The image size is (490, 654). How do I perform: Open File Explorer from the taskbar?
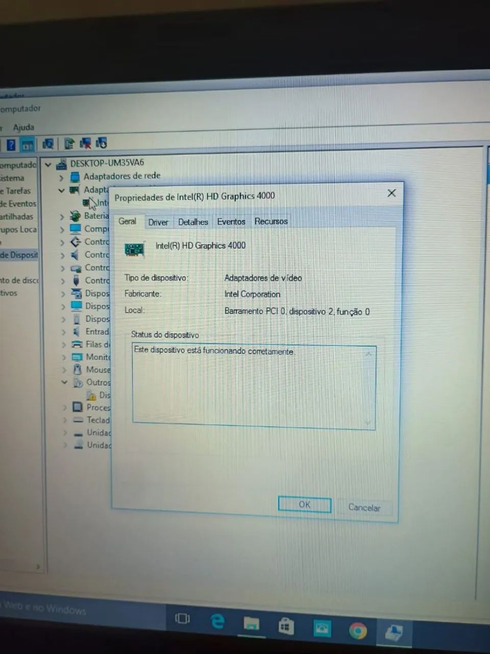(x=252, y=624)
